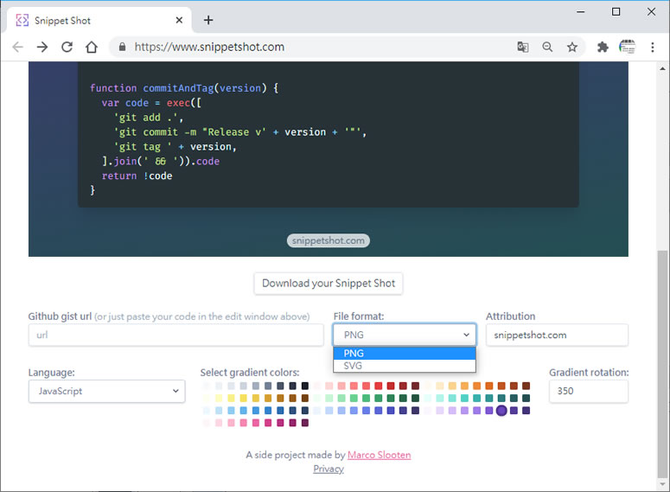Open the Marco Slooten link
Viewport: 670px width, 492px height.
[379, 455]
